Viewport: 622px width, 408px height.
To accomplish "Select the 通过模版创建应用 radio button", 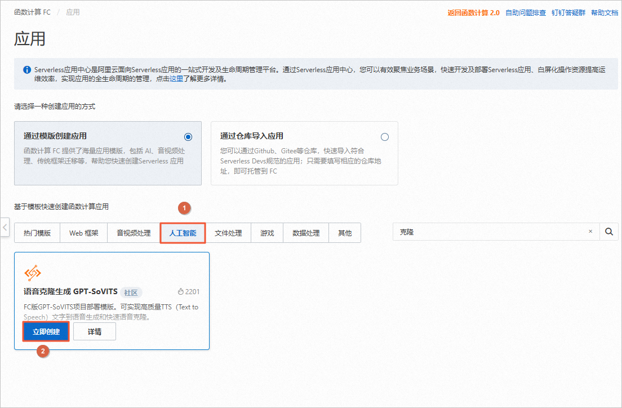I will tap(188, 137).
